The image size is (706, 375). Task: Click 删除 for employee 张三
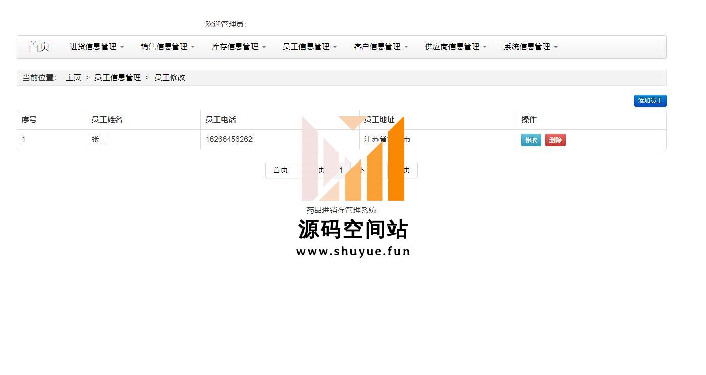pyautogui.click(x=555, y=140)
